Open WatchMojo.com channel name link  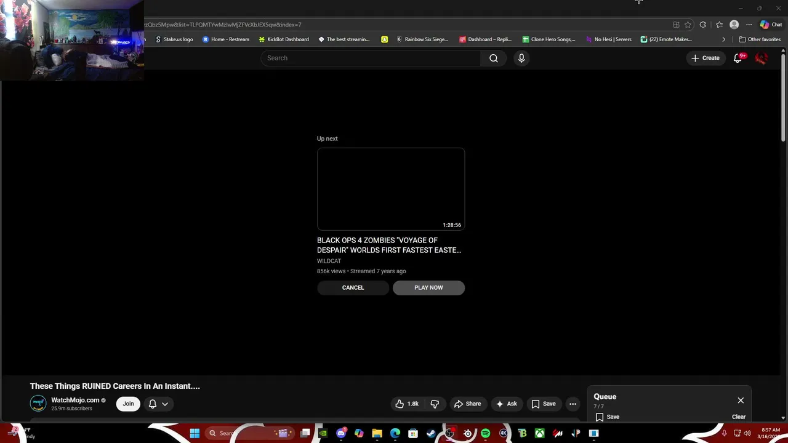coord(75,400)
